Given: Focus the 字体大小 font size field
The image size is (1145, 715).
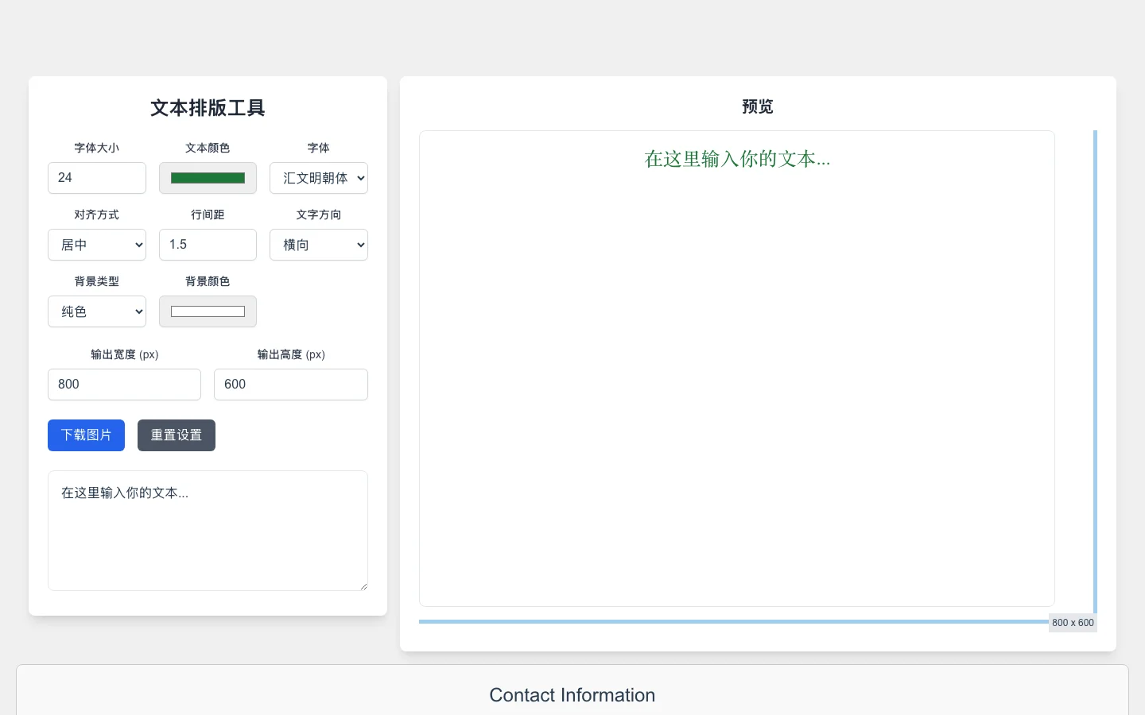Looking at the screenshot, I should pyautogui.click(x=97, y=178).
